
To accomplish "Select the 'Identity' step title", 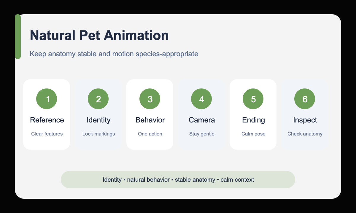I will pos(98,120).
